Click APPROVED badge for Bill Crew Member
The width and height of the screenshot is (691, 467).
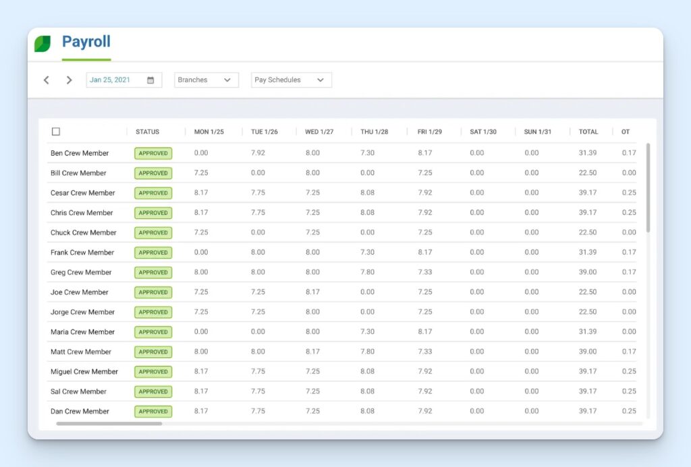[153, 173]
